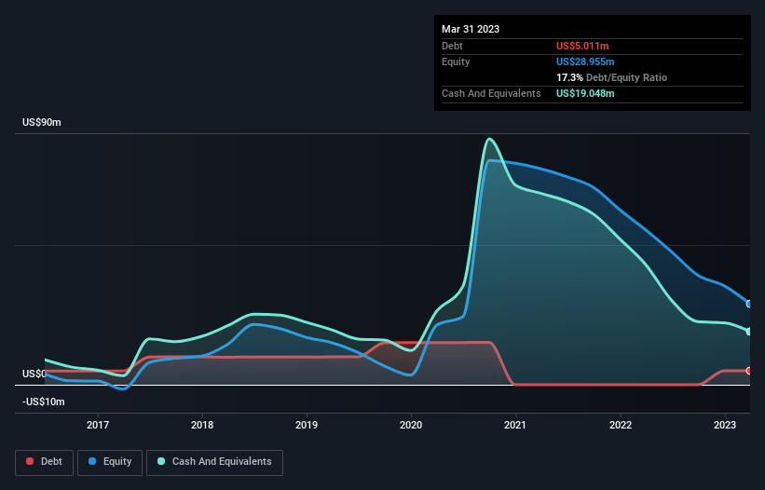This screenshot has width=765, height=490.
Task: Select the Equity data point marker
Action: pyautogui.click(x=749, y=304)
